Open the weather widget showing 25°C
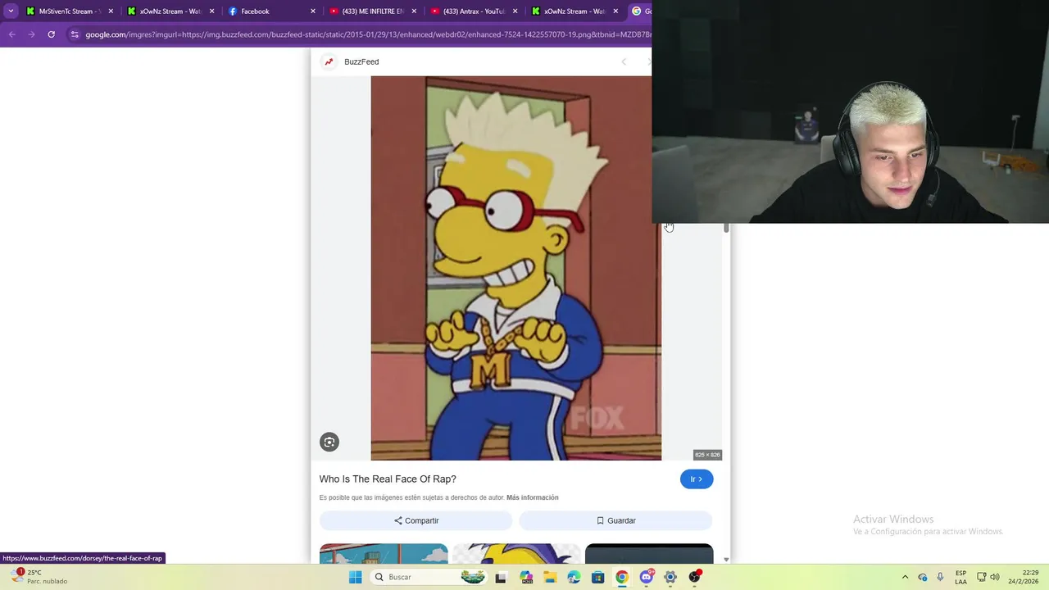Viewport: 1049px width, 590px height. click(x=39, y=577)
